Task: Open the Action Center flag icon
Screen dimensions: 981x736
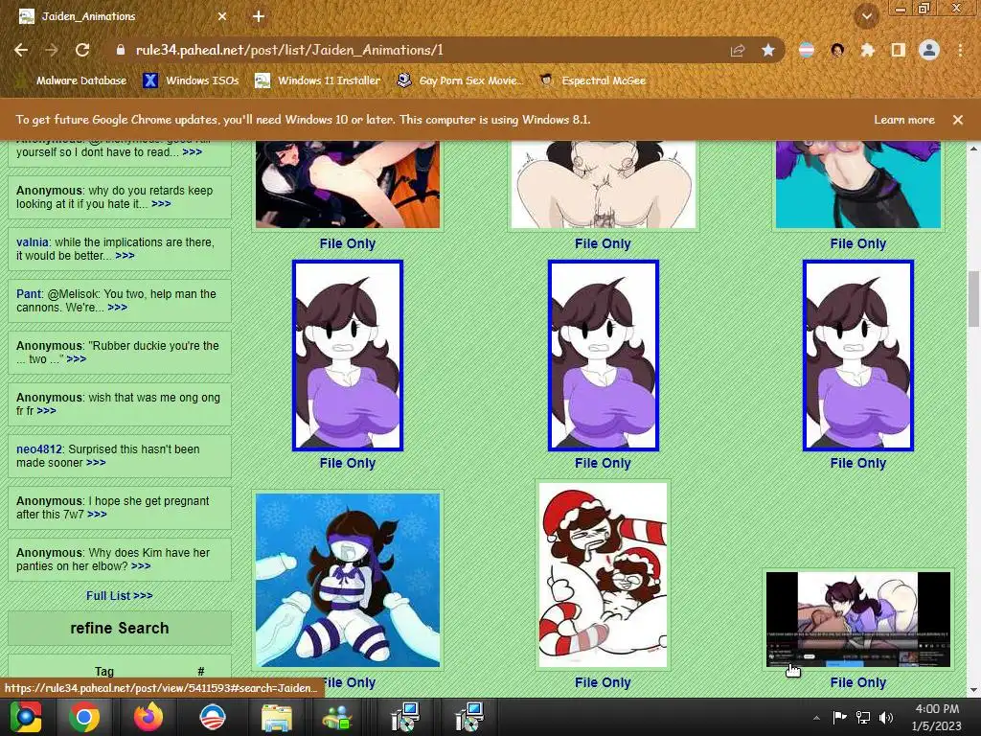Action: (x=839, y=717)
